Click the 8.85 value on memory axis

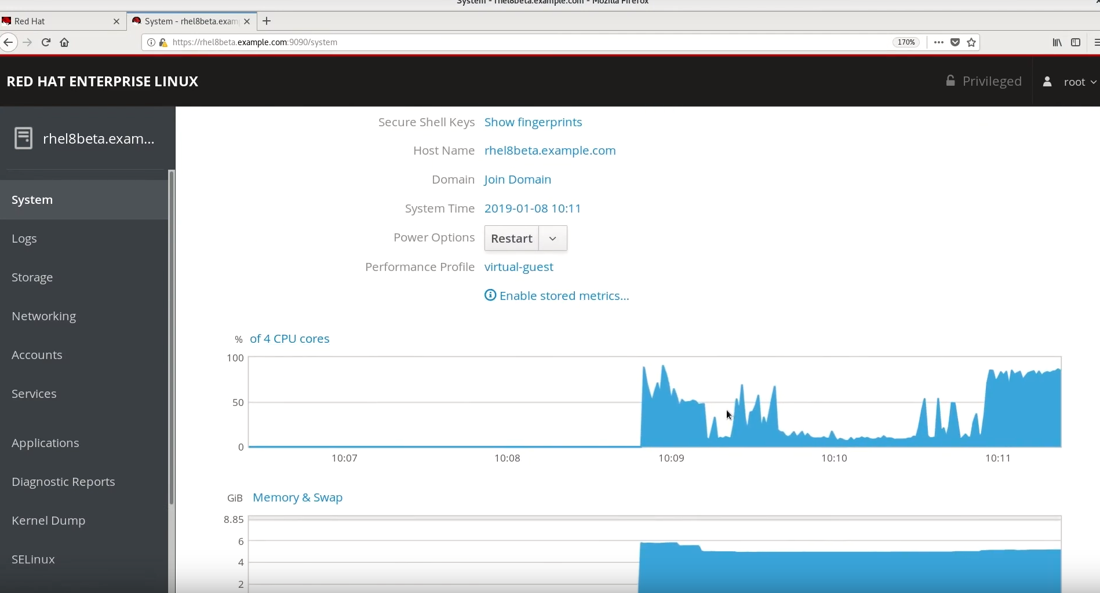tap(234, 519)
